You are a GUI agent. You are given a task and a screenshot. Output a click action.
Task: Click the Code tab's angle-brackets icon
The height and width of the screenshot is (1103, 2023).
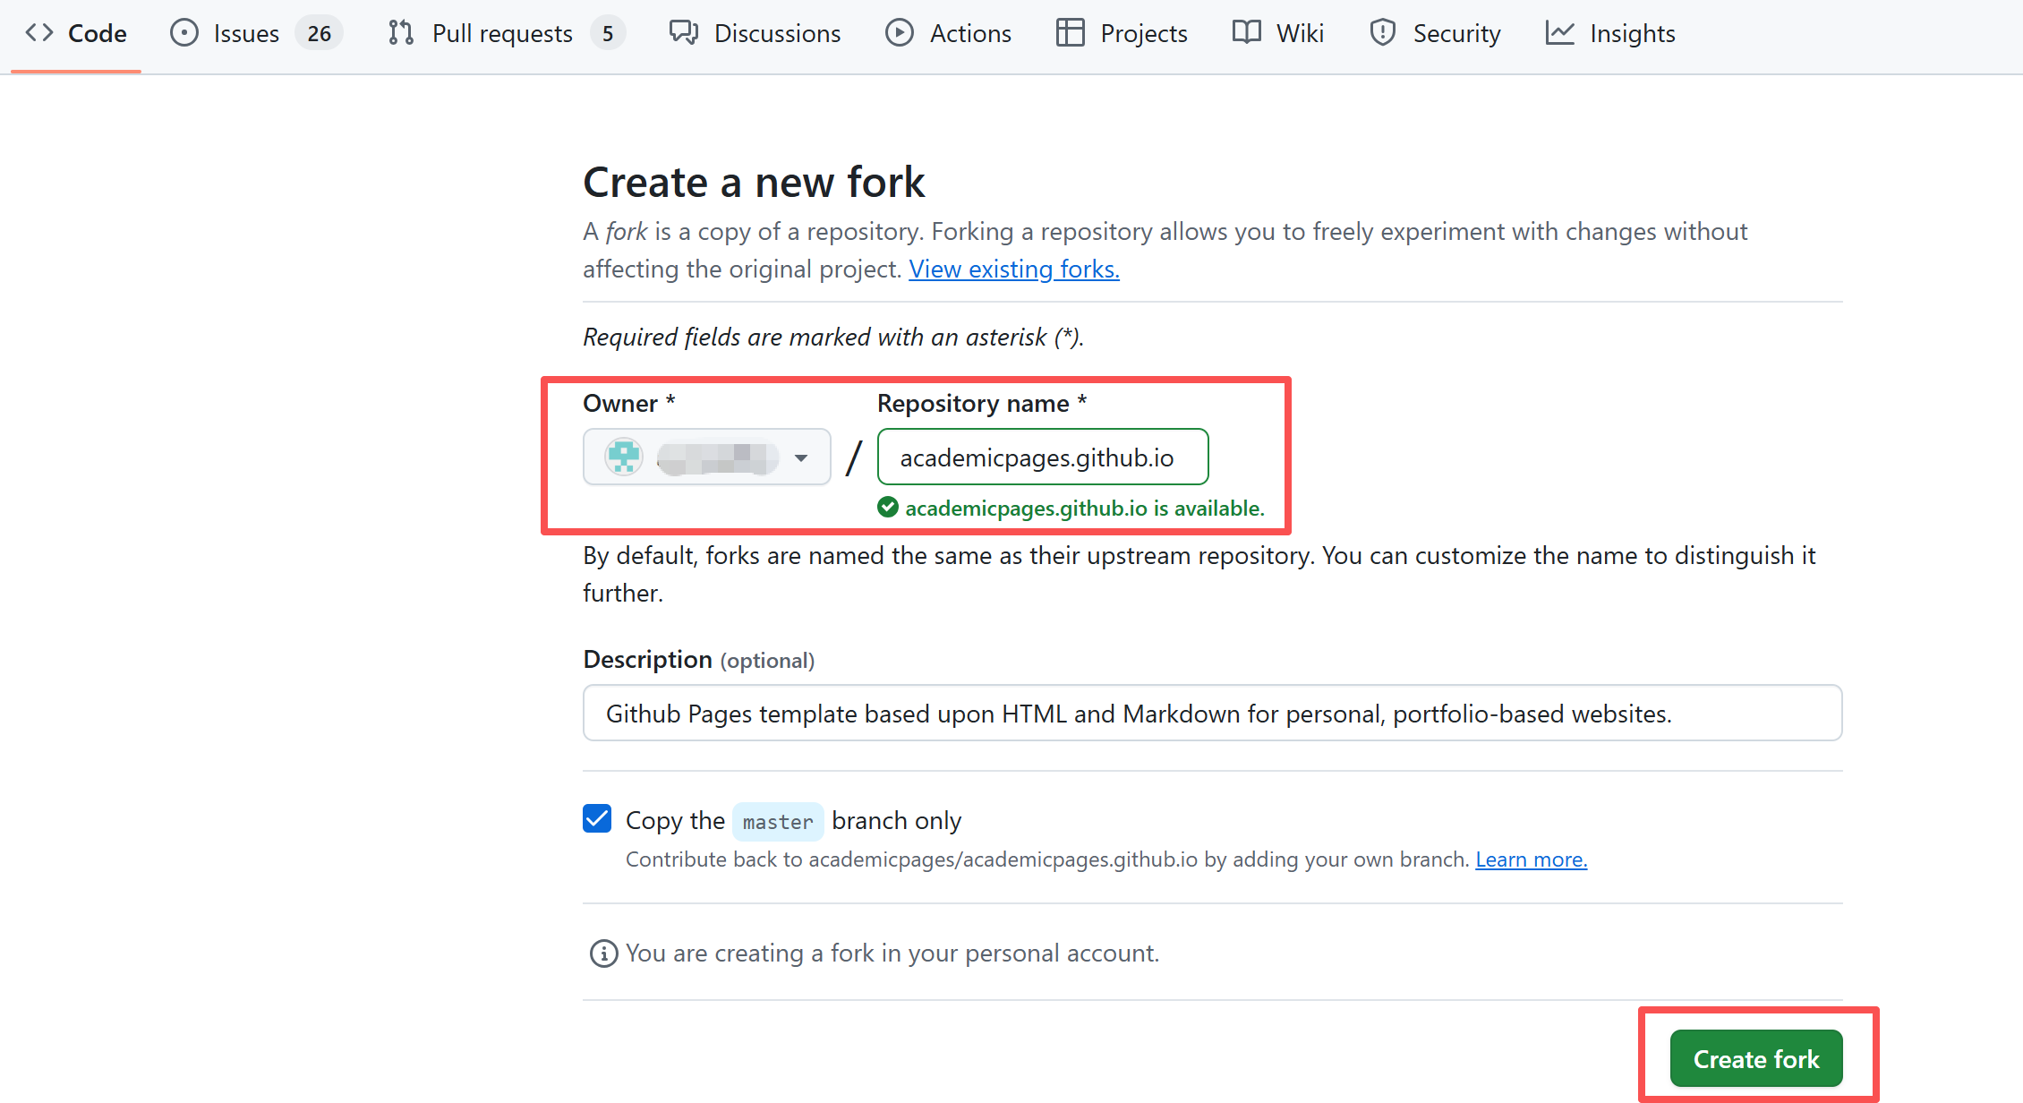click(x=39, y=32)
